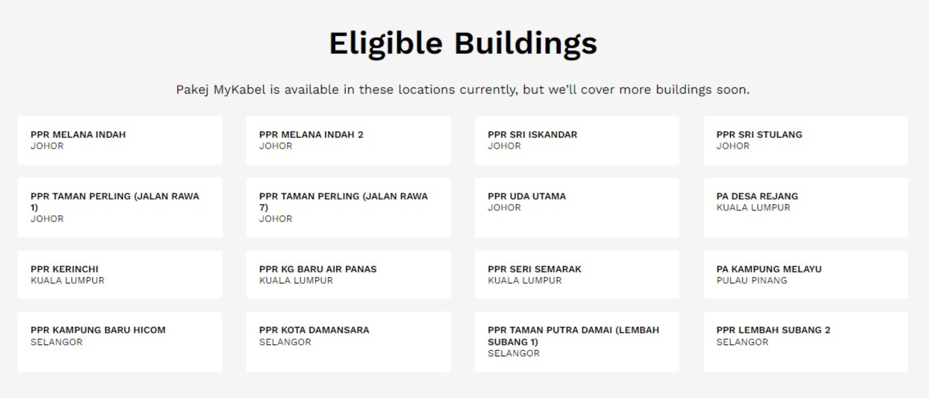Click the Pakej MyKabel availability description text
The height and width of the screenshot is (398, 929).
click(463, 90)
